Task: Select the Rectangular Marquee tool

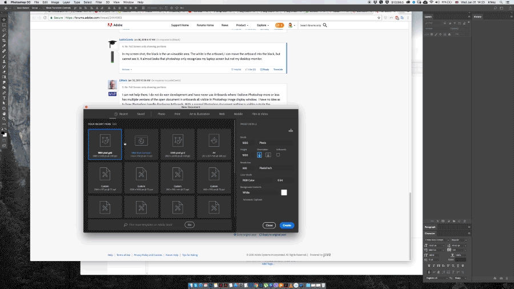Action: click(4, 25)
